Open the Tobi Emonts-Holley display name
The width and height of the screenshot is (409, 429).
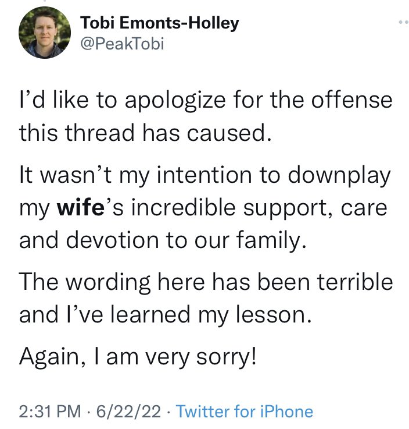tap(160, 23)
